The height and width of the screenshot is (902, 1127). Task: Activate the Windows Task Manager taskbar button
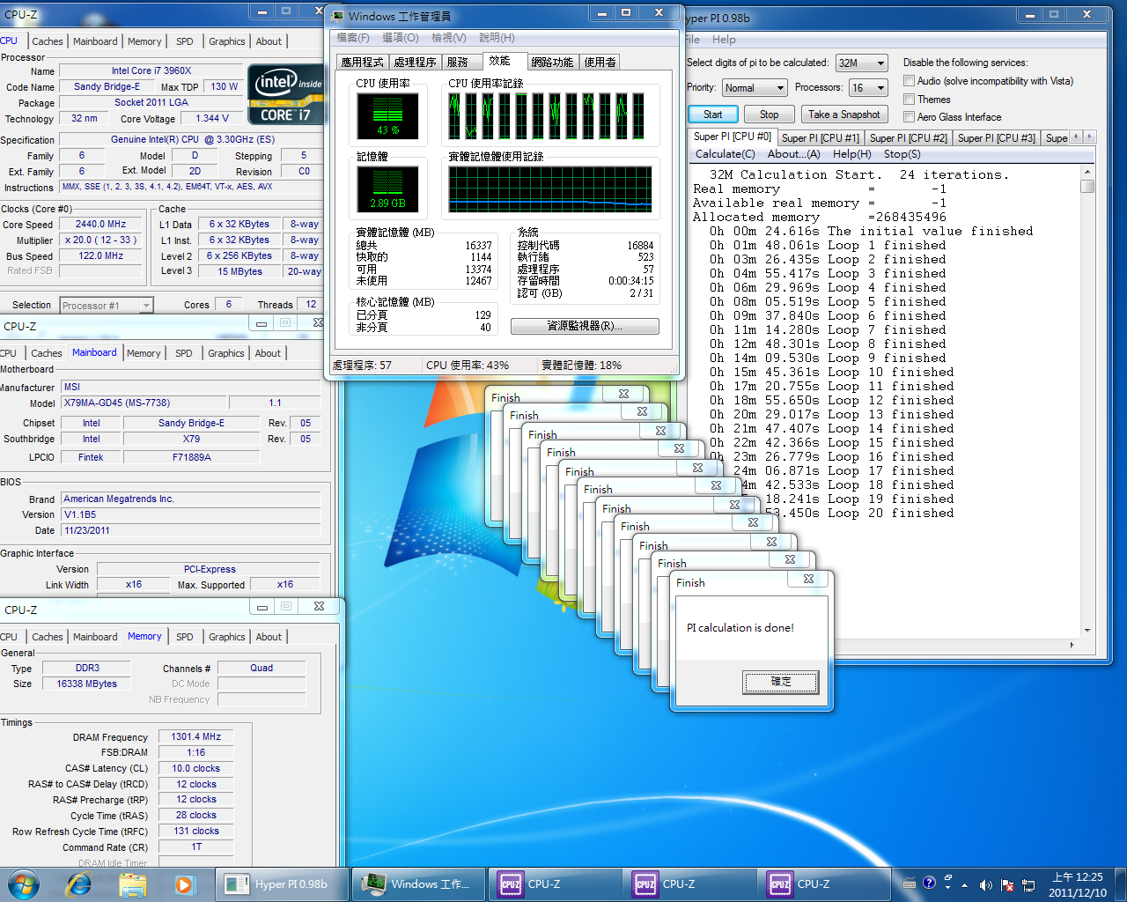click(x=419, y=884)
